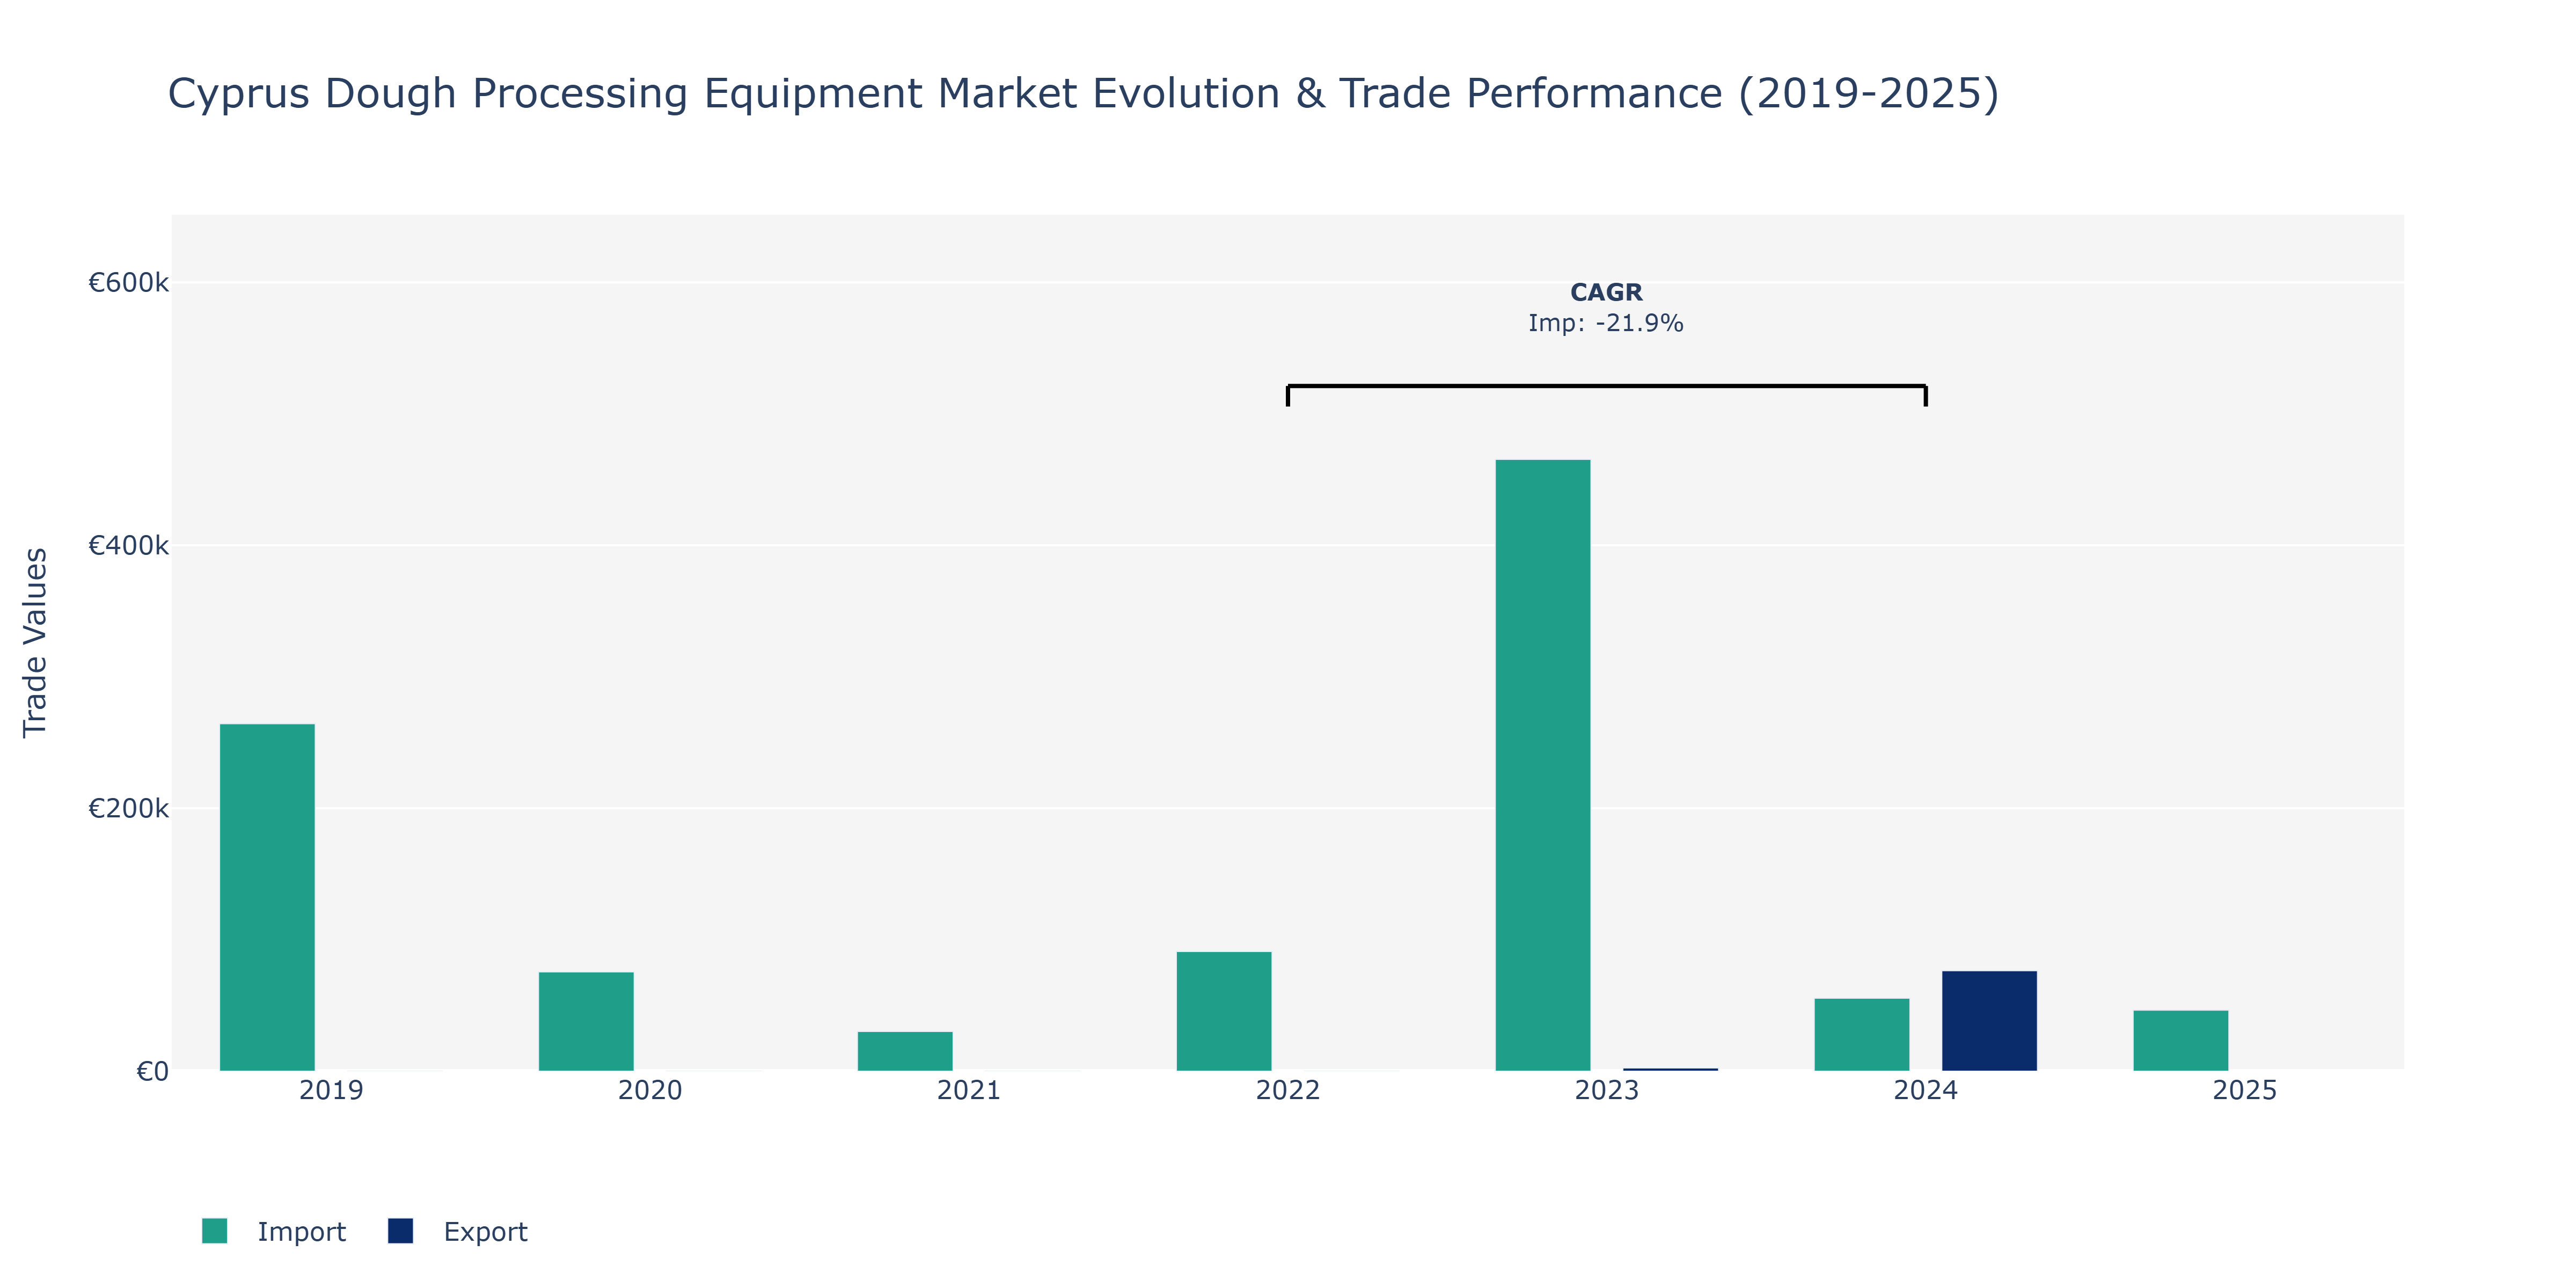
Task: Toggle the Import legend entry
Action: [274, 1231]
